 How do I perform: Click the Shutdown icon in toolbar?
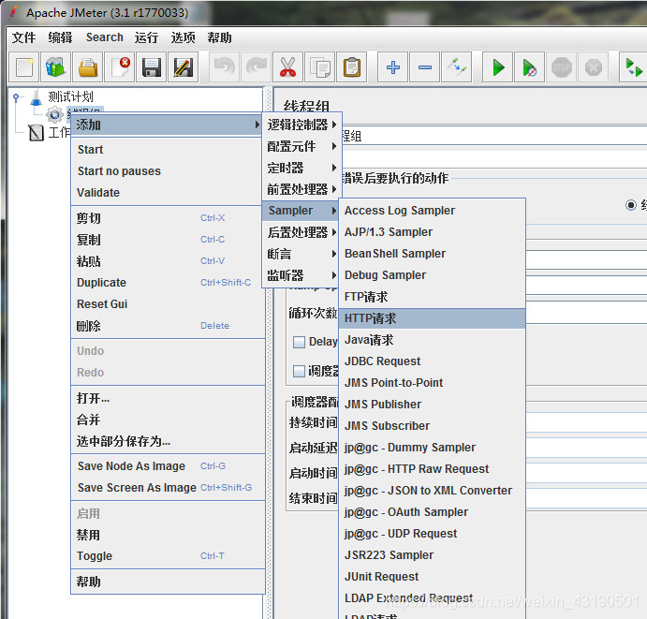coord(594,66)
